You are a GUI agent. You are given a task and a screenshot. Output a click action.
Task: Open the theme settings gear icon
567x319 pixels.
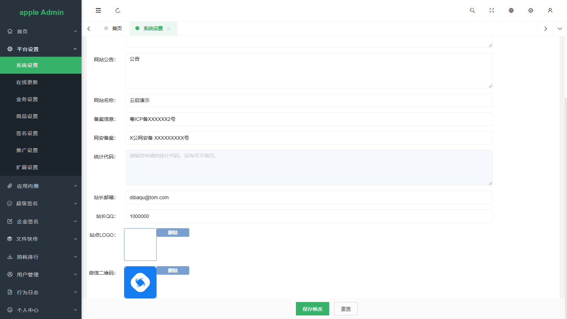point(530,11)
